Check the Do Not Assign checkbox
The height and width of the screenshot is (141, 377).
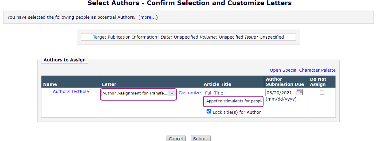(322, 92)
